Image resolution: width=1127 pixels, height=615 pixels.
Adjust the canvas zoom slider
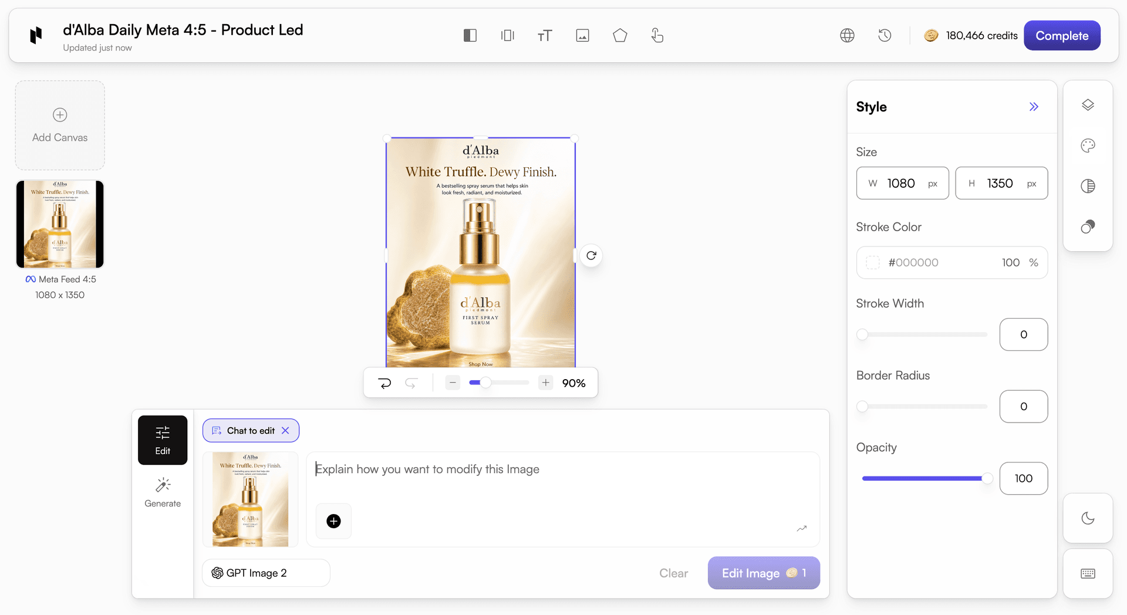point(499,383)
